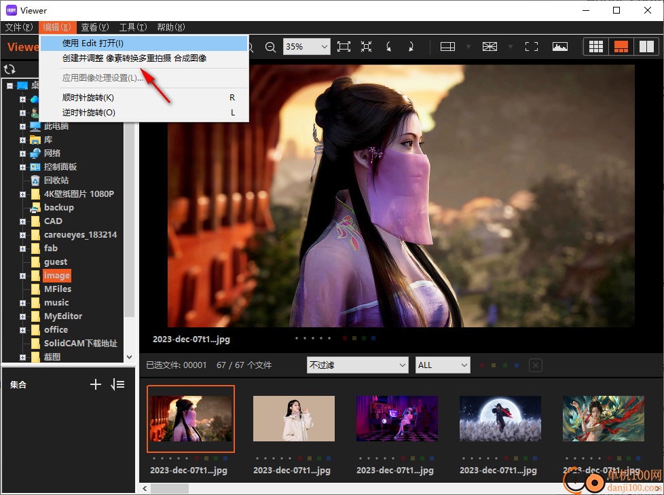Select the MFiles folder
This screenshot has height=495, width=664.
[58, 289]
